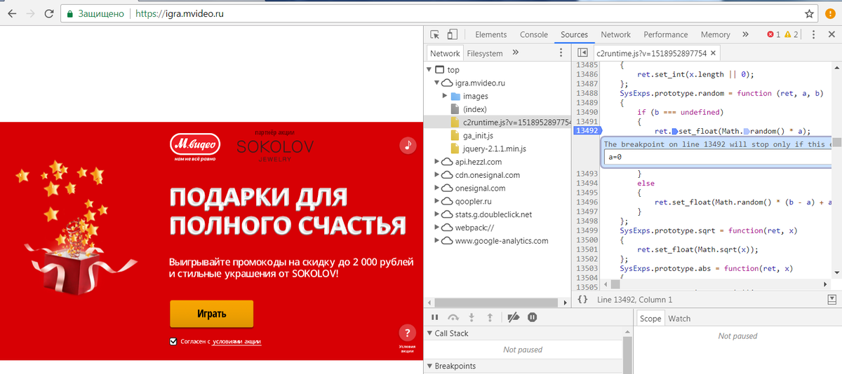Screen dimensions: 842x374
Task: Click the pause script execution button
Action: coord(435,317)
